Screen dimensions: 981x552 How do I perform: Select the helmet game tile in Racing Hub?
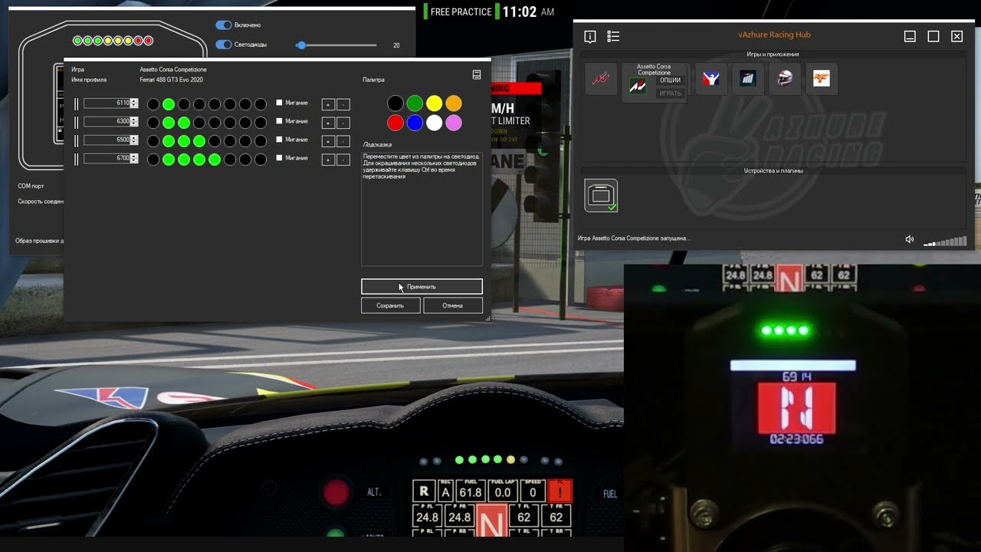[x=785, y=79]
